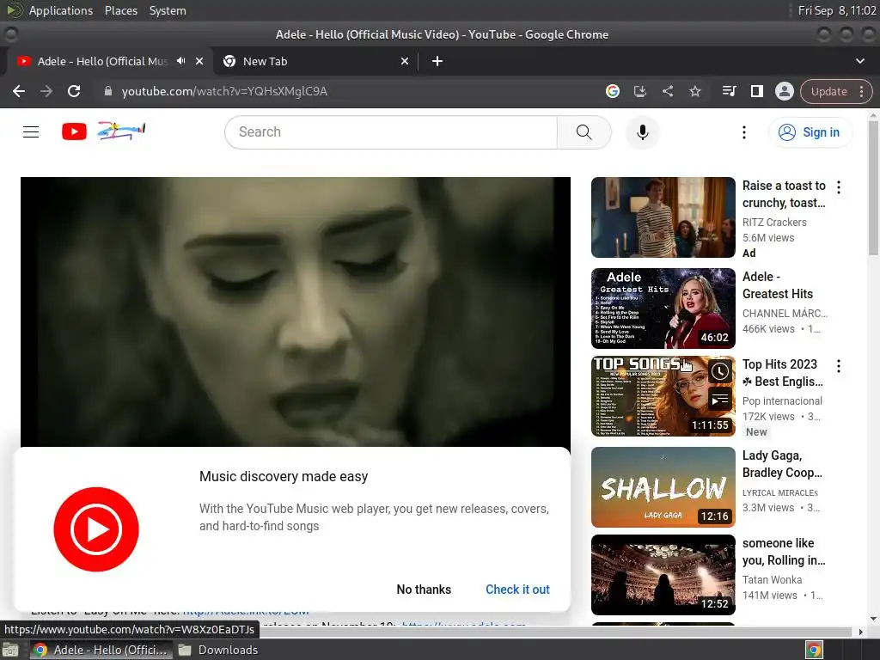
Task: Open Top Songs 2023 video thumbnail
Action: click(x=663, y=396)
